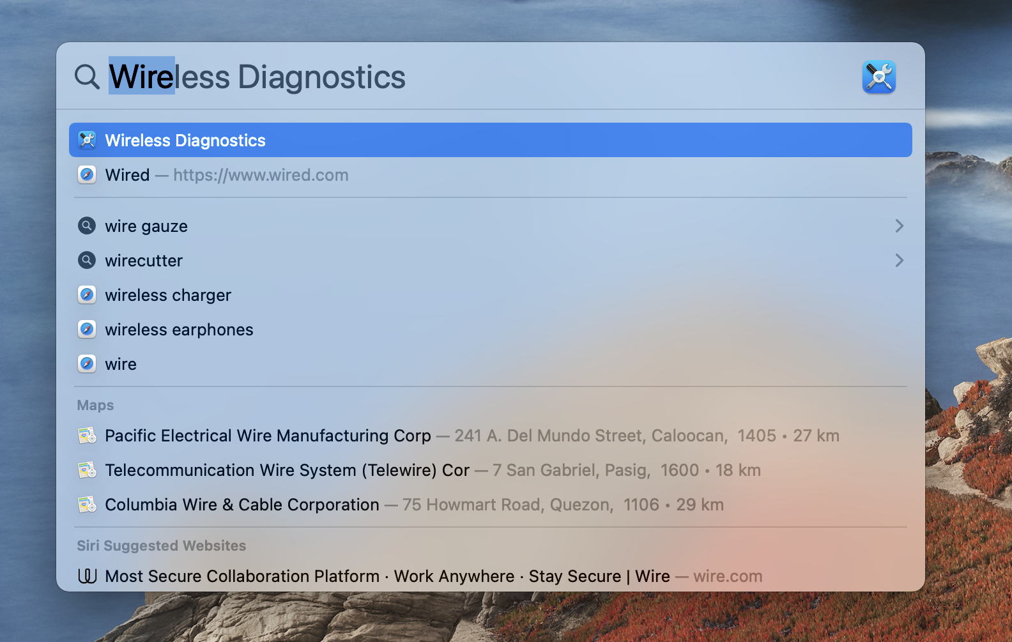Select the wirecutter search suggestion
Viewport: 1012px width, 642px height.
pos(491,260)
